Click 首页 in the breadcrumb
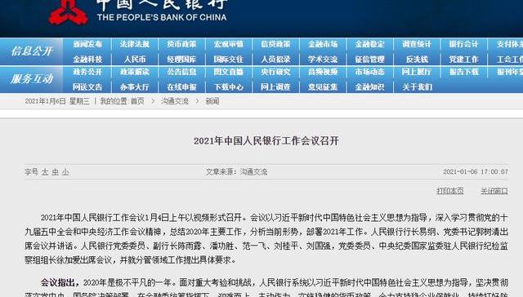This screenshot has height=297, width=523. [x=137, y=101]
